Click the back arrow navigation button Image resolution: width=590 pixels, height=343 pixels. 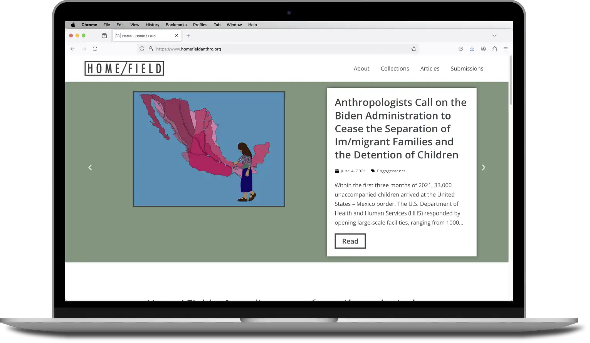[72, 49]
